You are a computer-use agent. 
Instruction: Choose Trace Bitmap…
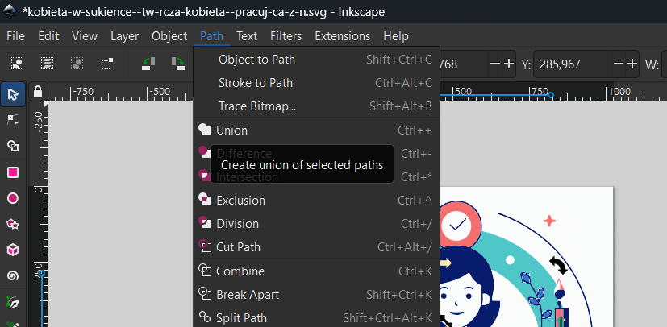click(316, 106)
